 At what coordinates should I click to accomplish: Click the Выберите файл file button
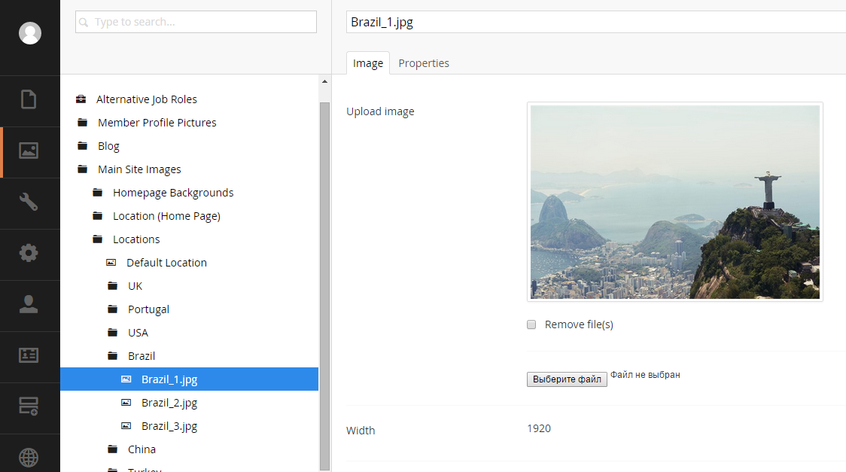pyautogui.click(x=567, y=379)
